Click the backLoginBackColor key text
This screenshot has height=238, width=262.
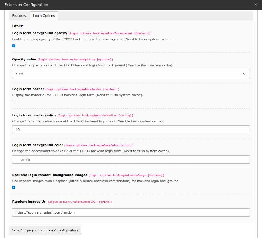click(99, 145)
